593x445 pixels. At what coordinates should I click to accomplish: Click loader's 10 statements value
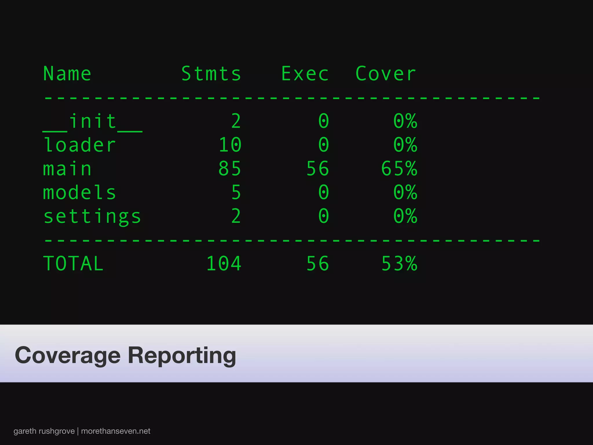point(230,145)
